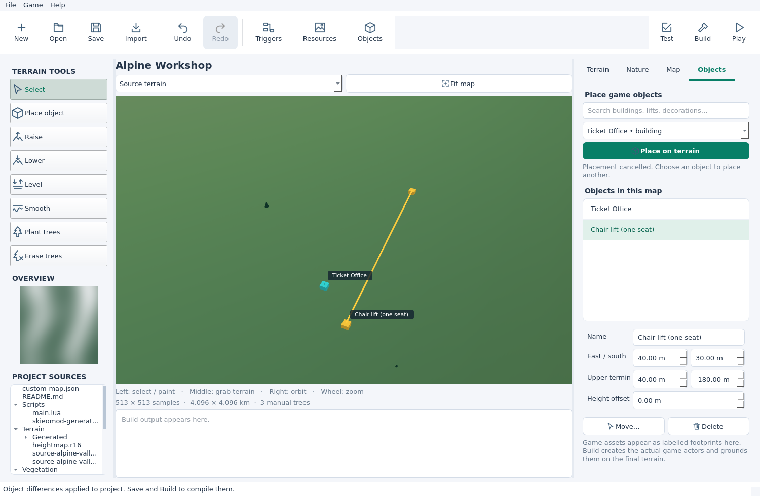
Task: Collapse the Scripts tree folder
Action: [x=16, y=405]
